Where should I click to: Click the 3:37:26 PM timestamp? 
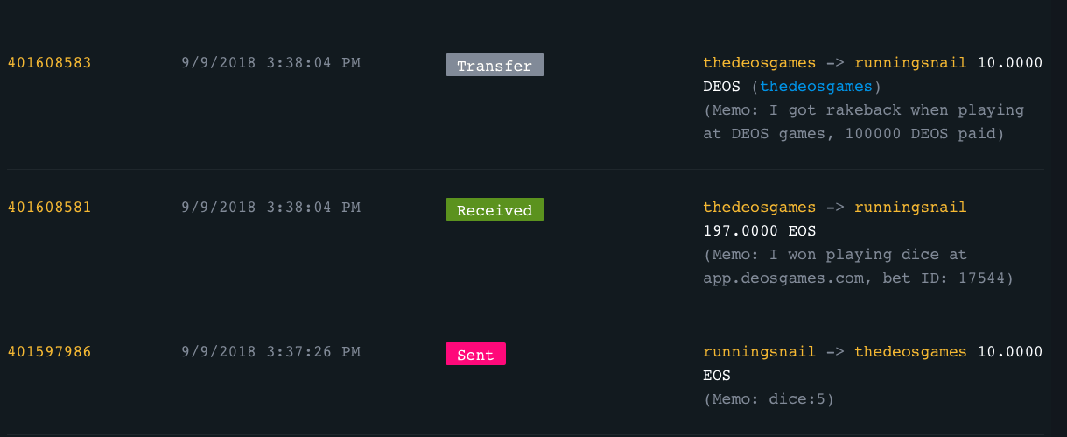click(x=270, y=352)
